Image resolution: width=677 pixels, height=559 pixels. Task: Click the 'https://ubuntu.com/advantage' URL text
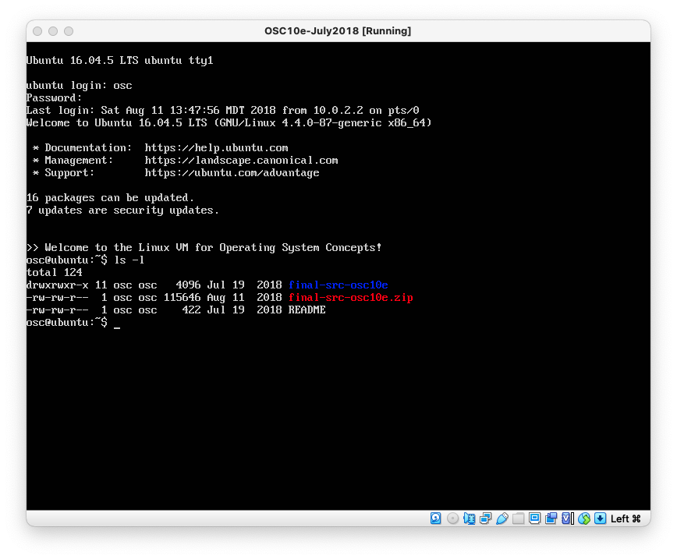pos(232,172)
